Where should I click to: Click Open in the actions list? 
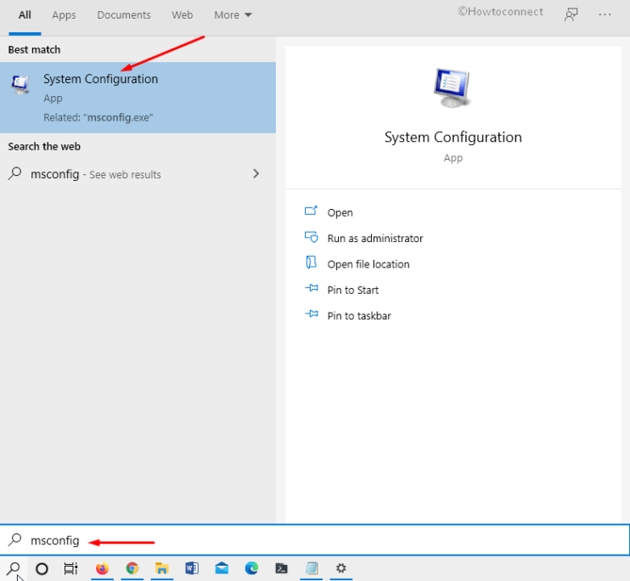(340, 212)
